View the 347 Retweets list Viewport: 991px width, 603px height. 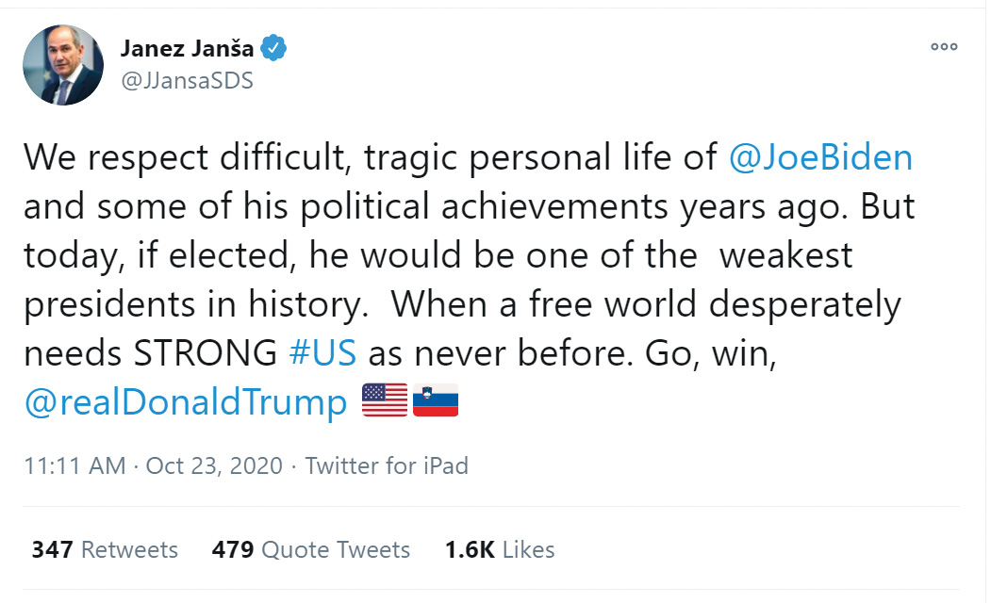[105, 549]
